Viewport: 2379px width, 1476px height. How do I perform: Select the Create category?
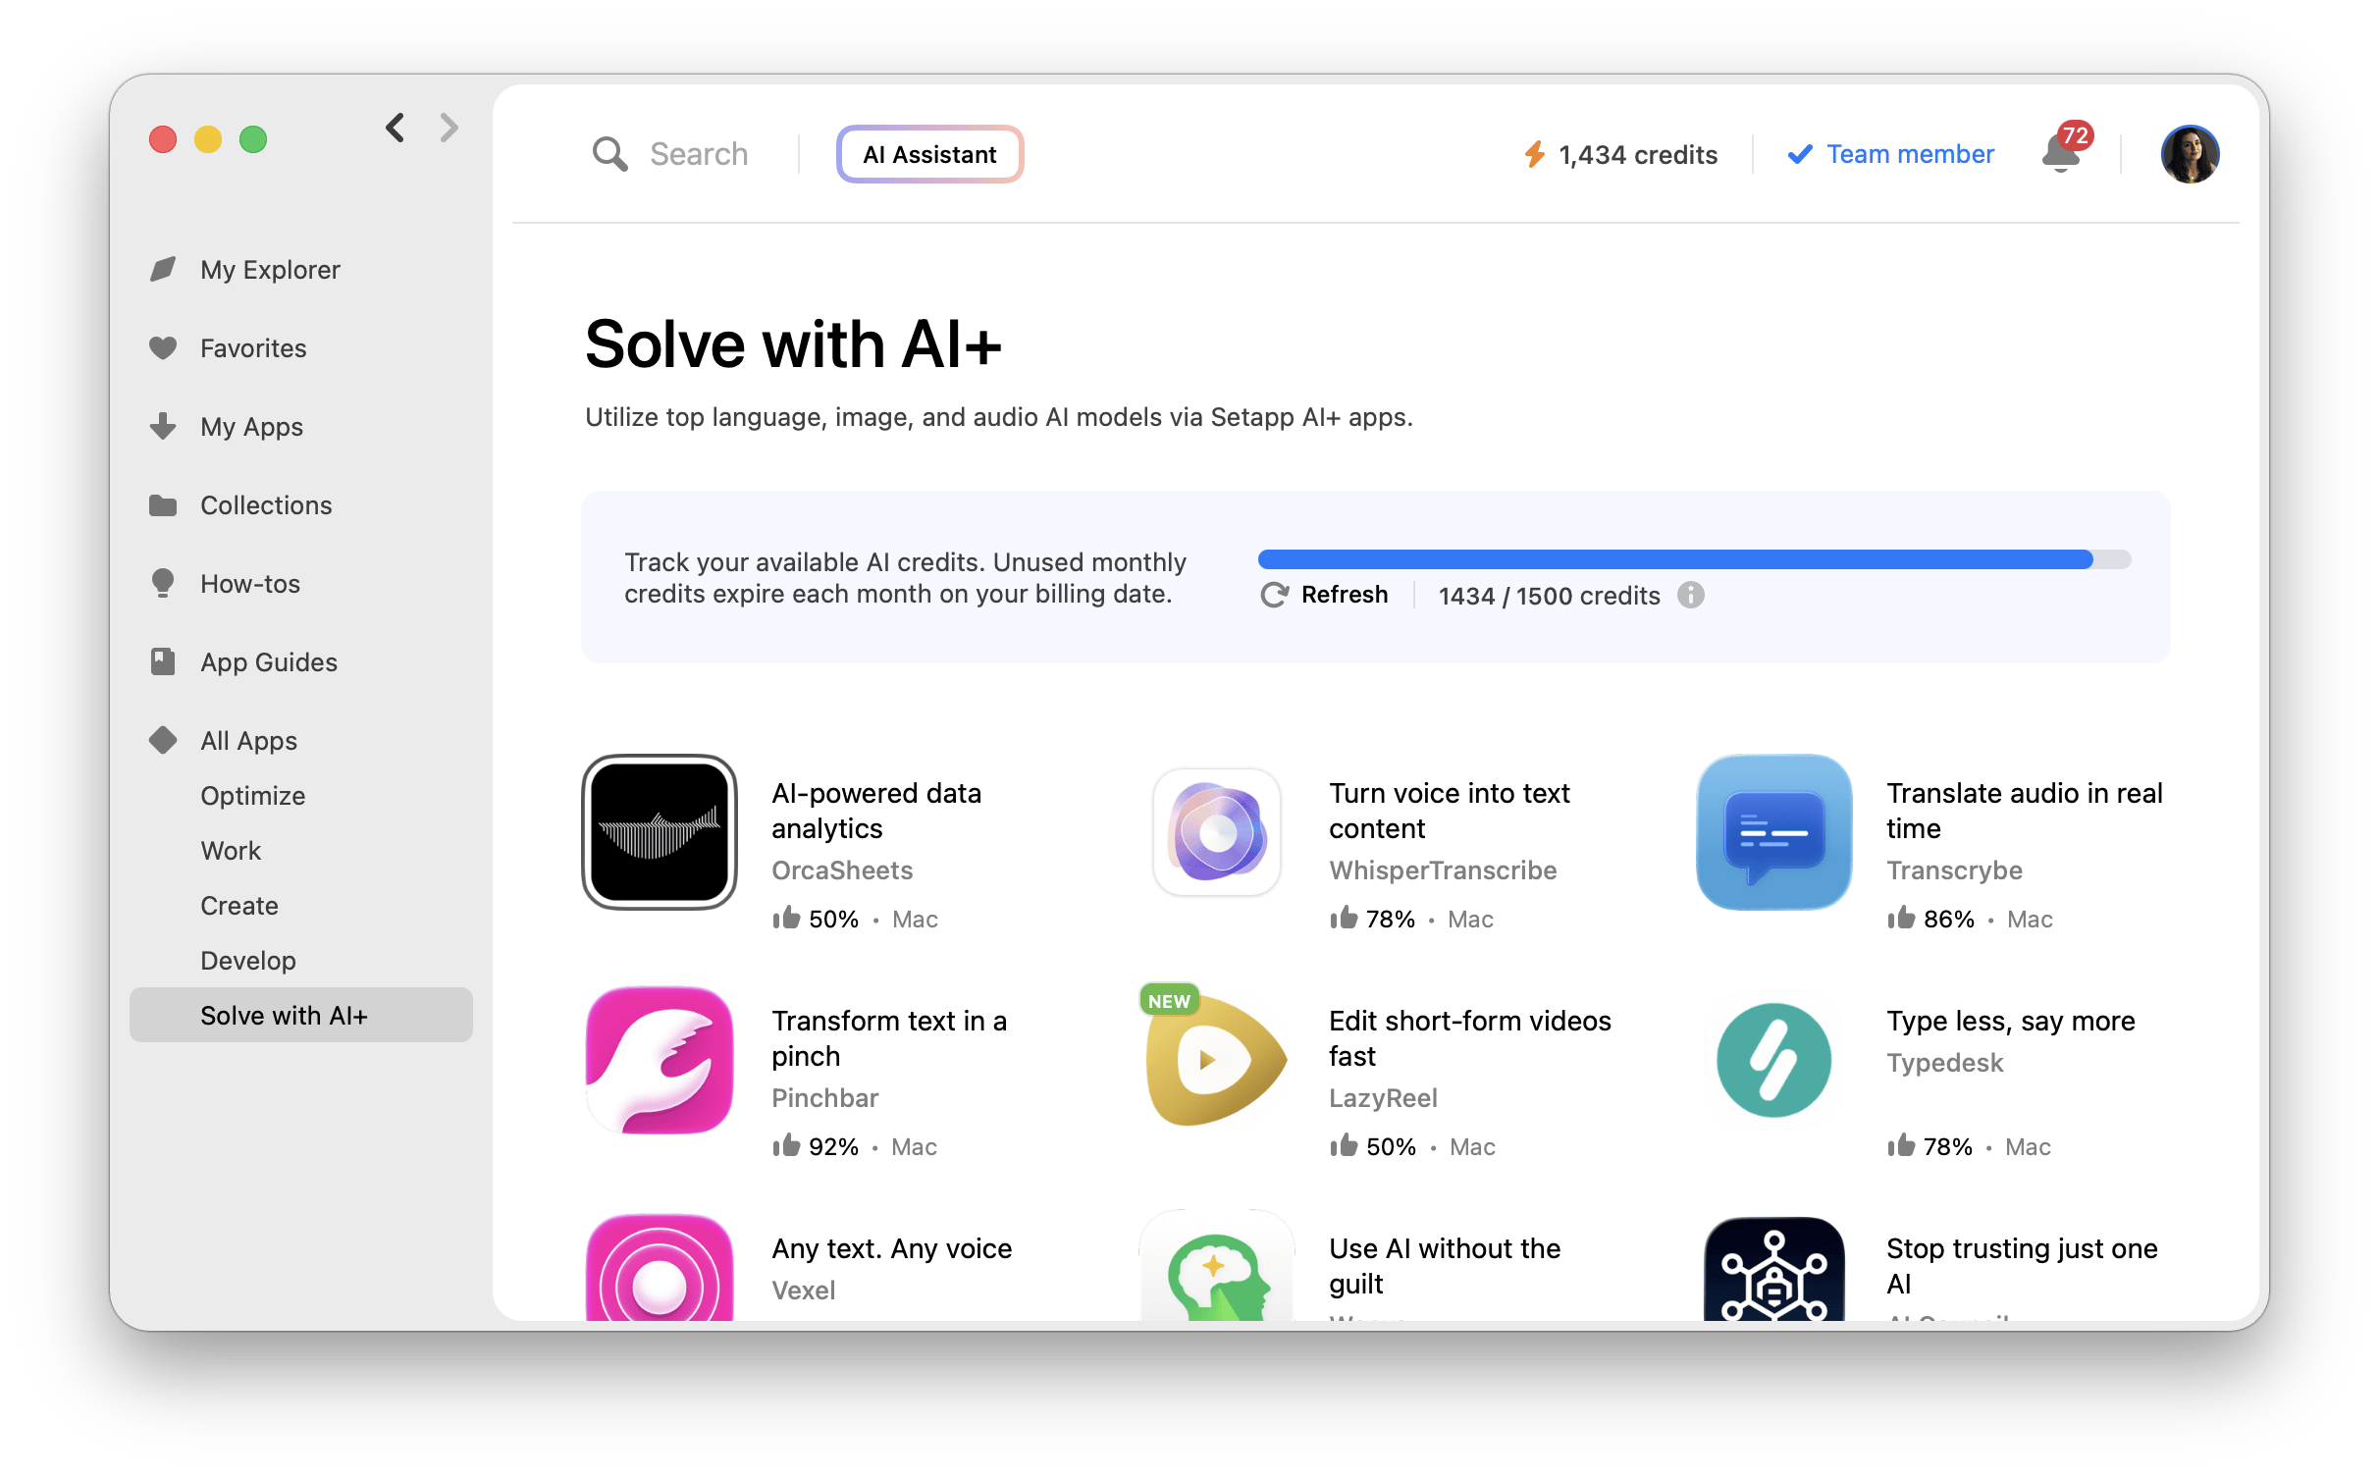point(239,906)
